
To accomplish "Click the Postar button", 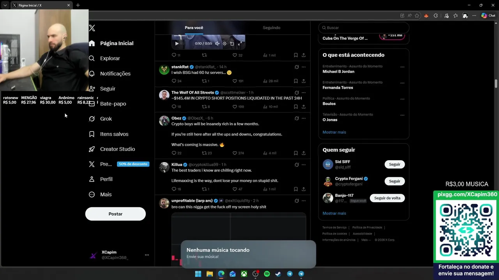I will (x=115, y=214).
